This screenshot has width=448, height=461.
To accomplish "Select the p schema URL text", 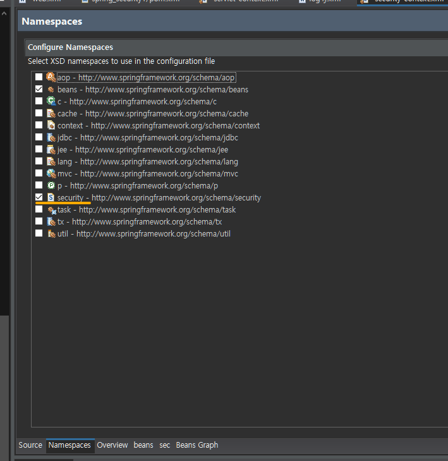I will click(x=144, y=186).
